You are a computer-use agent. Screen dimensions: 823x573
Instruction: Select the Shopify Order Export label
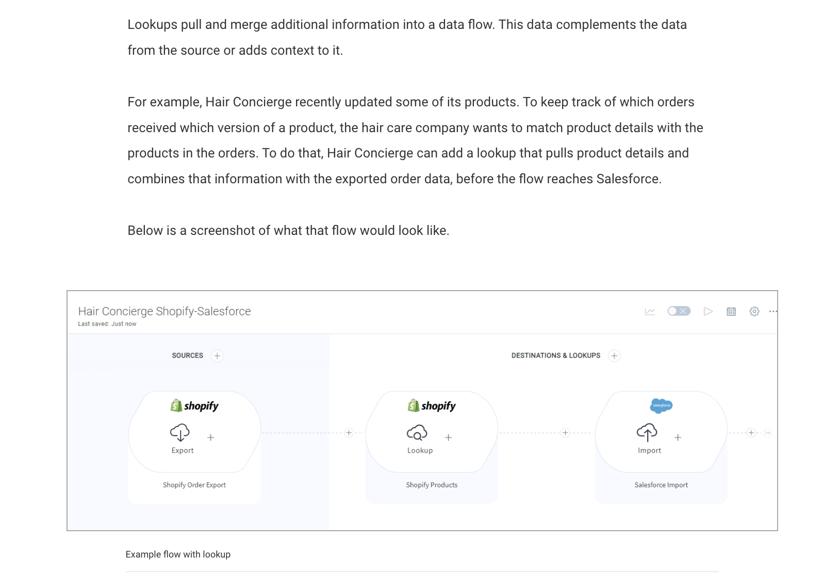coord(194,485)
